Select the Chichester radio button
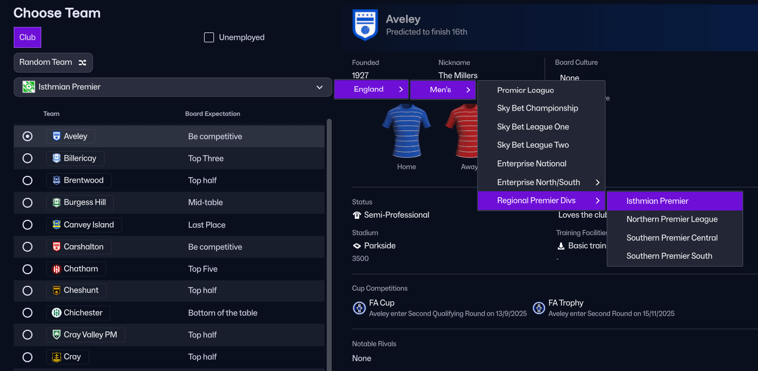758x371 pixels. pyautogui.click(x=28, y=313)
